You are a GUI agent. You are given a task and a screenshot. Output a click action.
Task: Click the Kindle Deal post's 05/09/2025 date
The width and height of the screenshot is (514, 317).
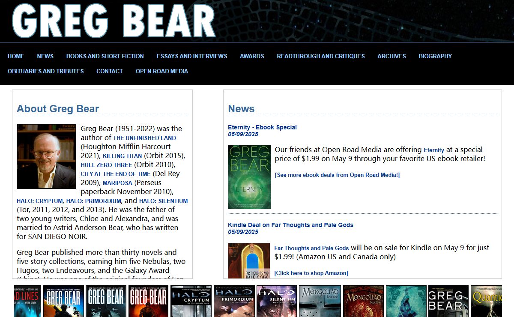pos(243,232)
